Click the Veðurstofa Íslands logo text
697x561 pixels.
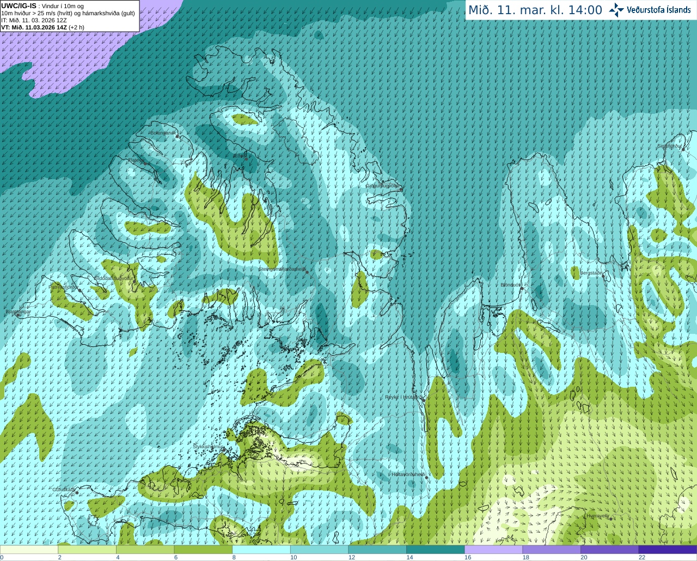659,10
